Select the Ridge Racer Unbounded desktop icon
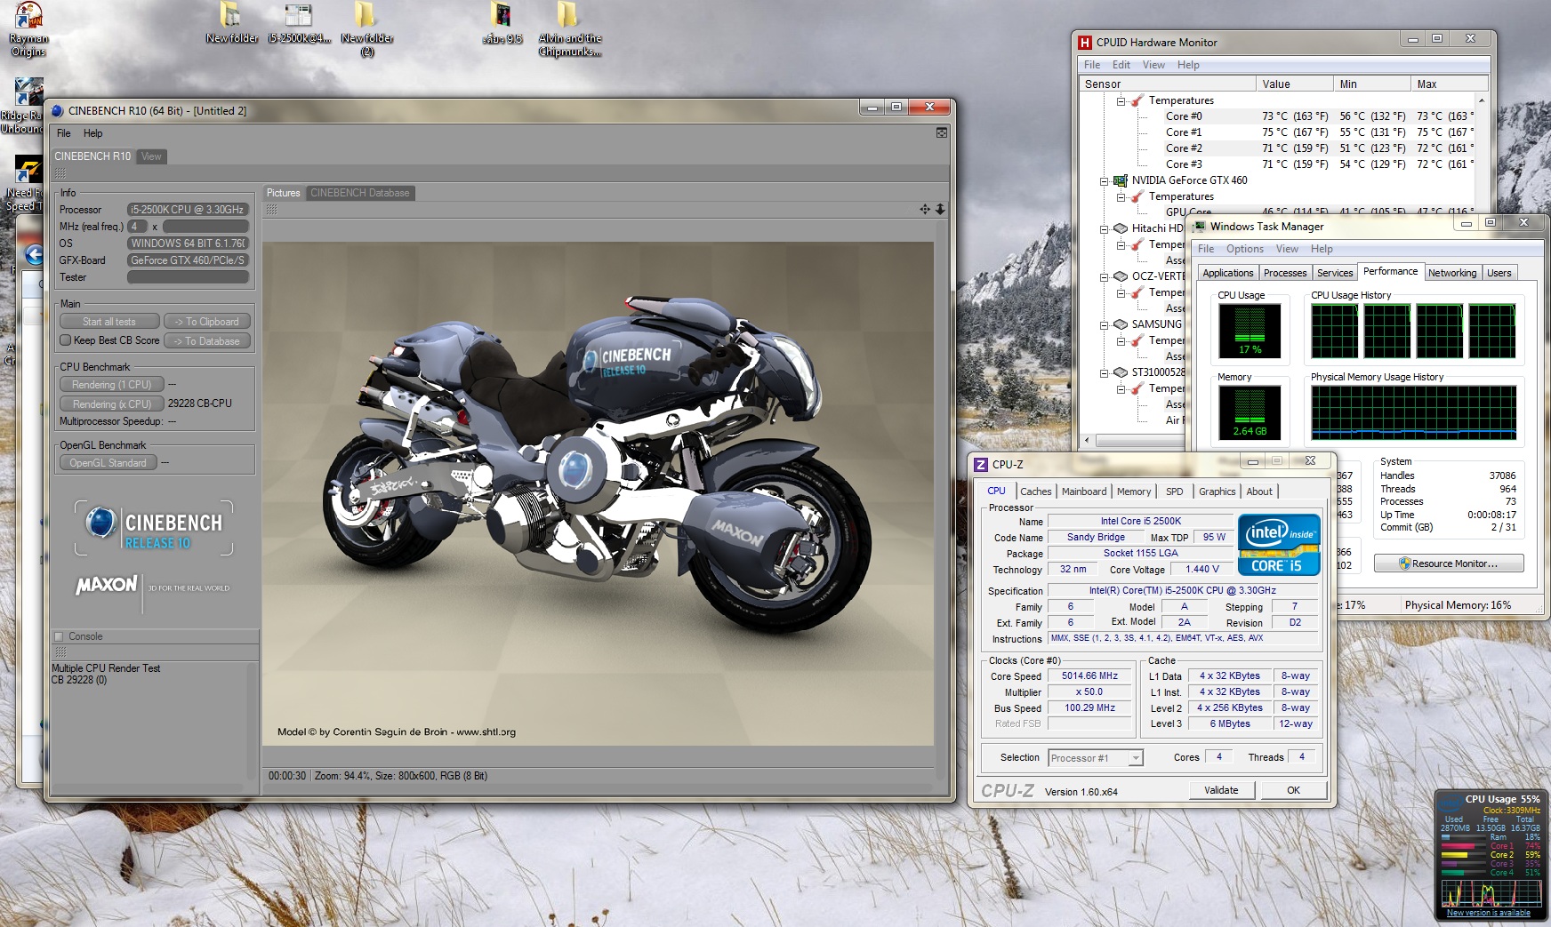The width and height of the screenshot is (1551, 927). click(x=23, y=106)
